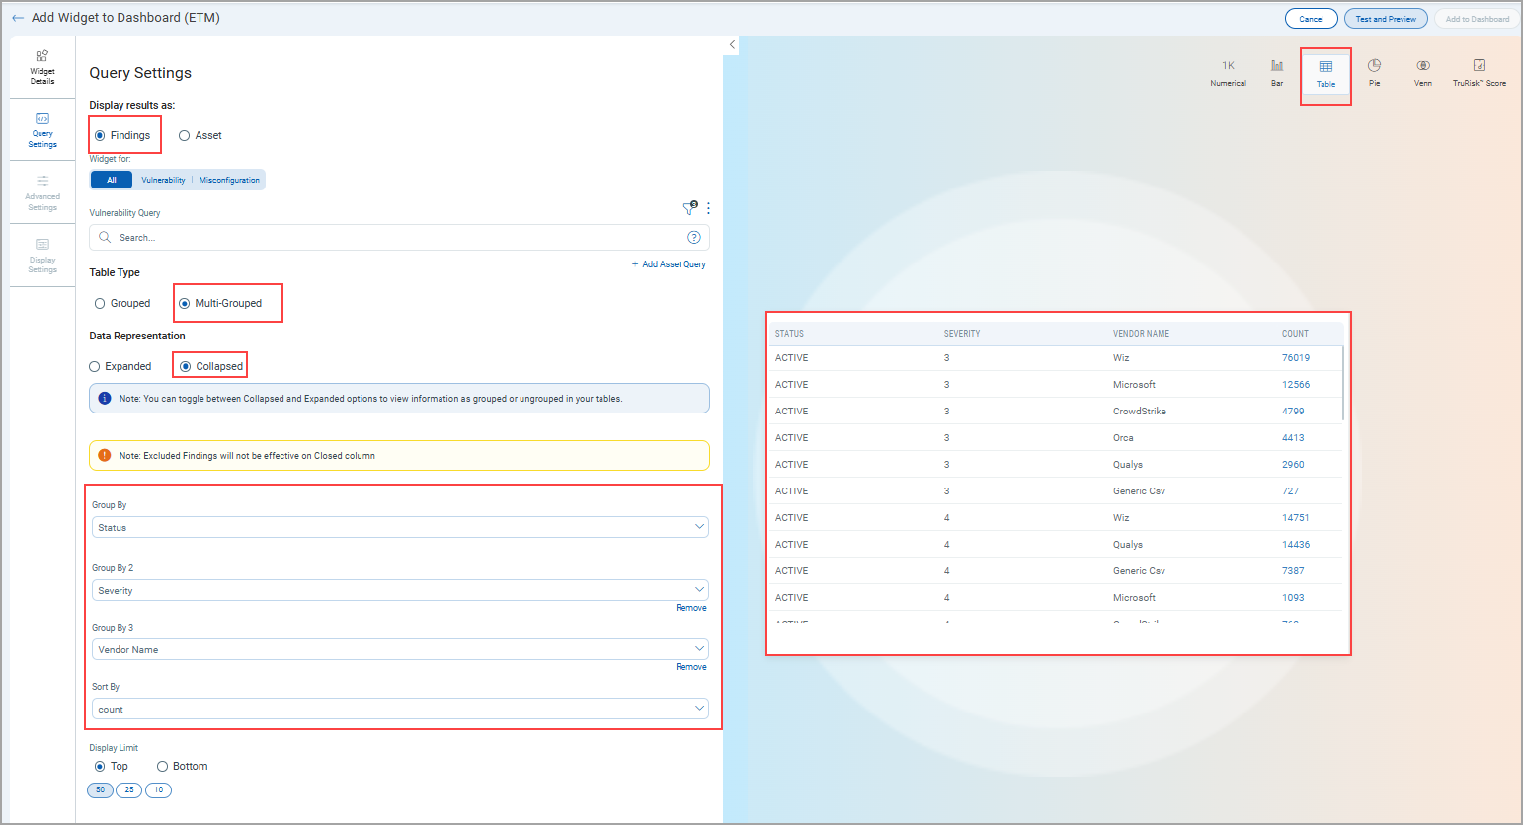This screenshot has height=825, width=1523.
Task: Choose the Pie chart visualization
Action: click(x=1374, y=71)
